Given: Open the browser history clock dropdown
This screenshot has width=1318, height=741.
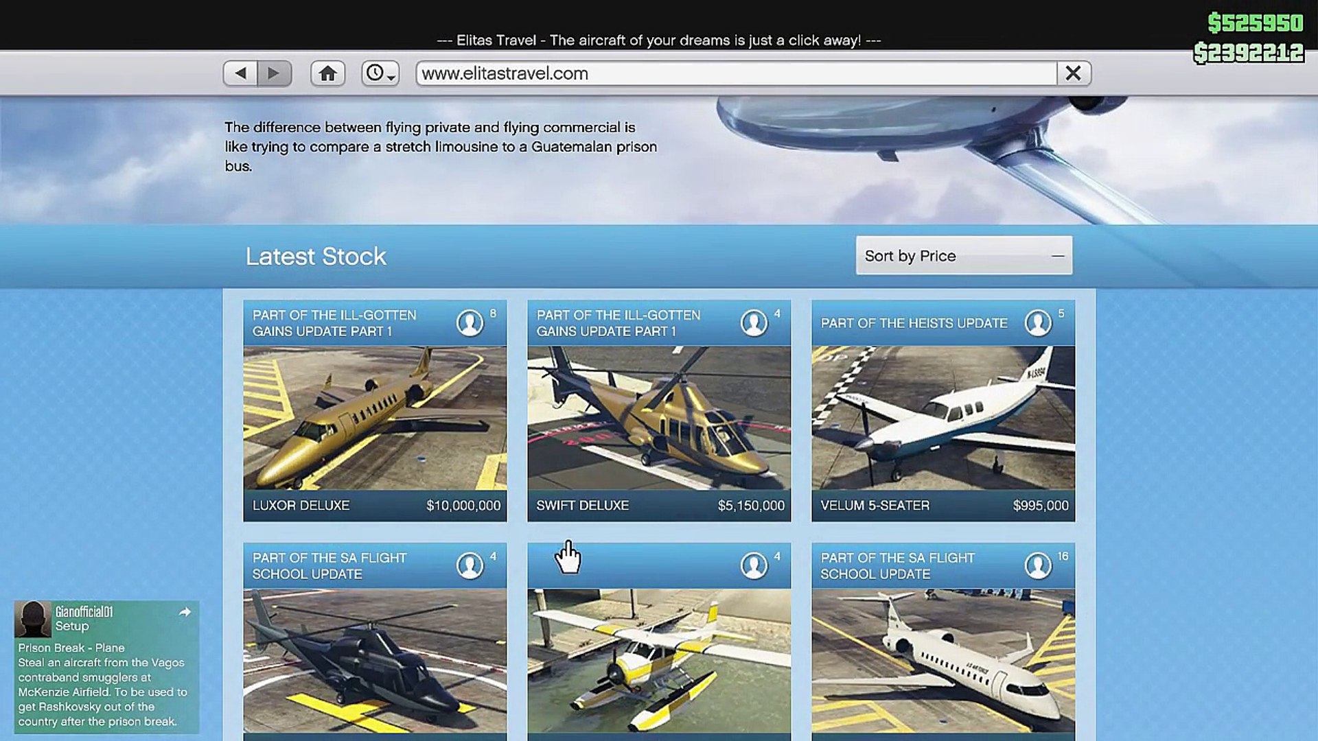Looking at the screenshot, I should pos(380,73).
